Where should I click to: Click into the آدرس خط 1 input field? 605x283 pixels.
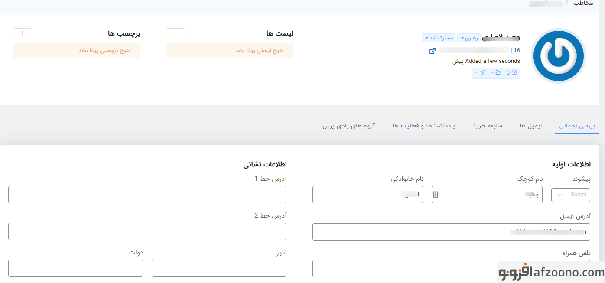tap(147, 195)
